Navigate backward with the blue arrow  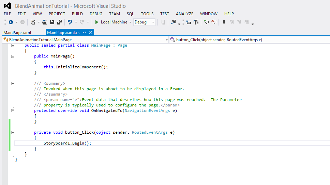11,22
